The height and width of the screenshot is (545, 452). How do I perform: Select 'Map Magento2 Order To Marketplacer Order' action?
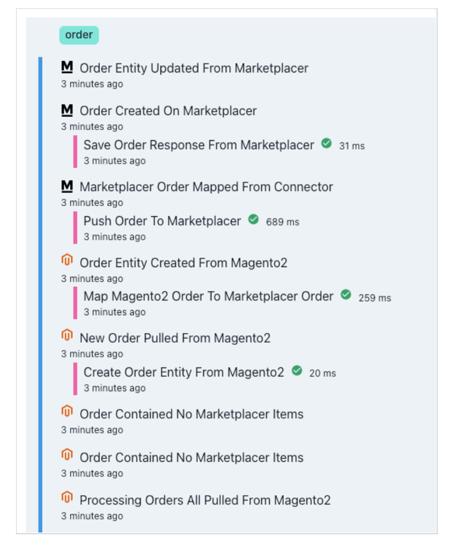click(208, 296)
